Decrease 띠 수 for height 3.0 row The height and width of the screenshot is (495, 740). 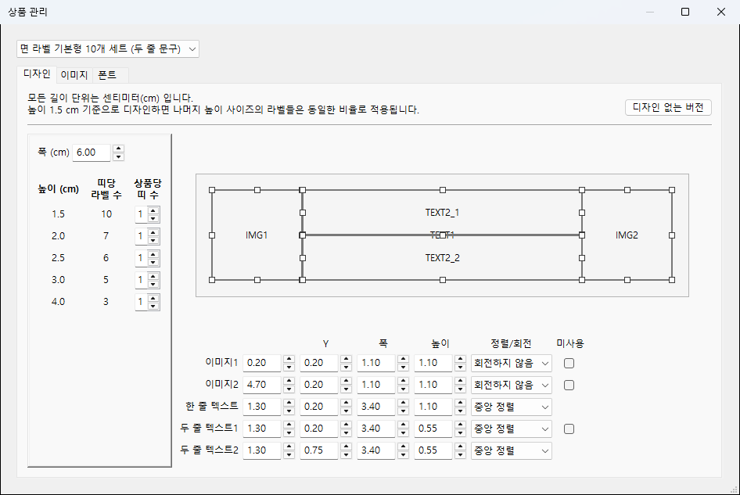(x=153, y=284)
